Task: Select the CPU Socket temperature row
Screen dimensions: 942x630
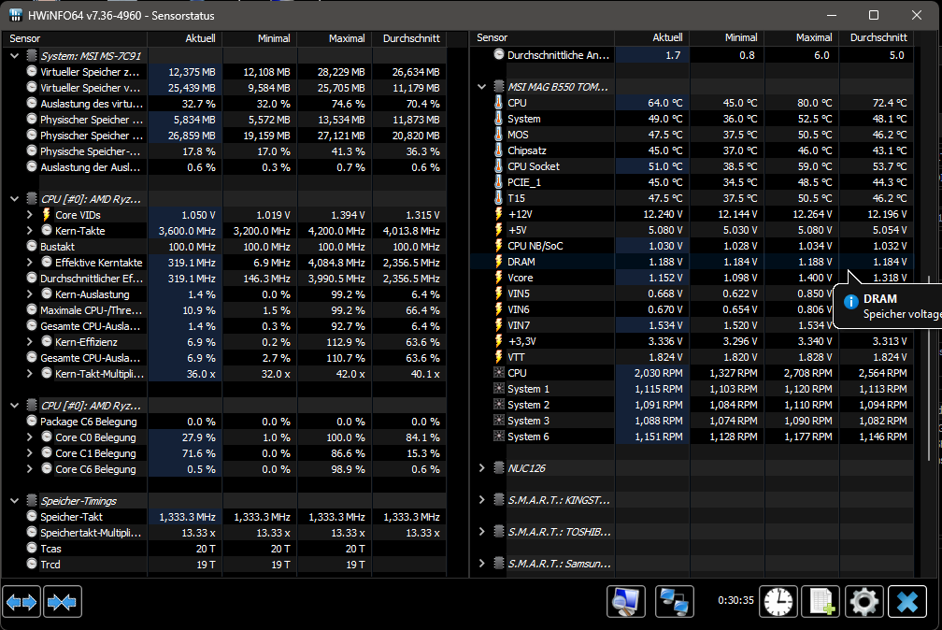Action: (692, 166)
